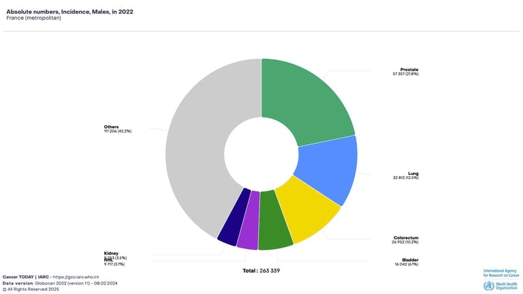This screenshot has width=523, height=294.
Task: Click the Bladder label
Action: pyautogui.click(x=410, y=260)
